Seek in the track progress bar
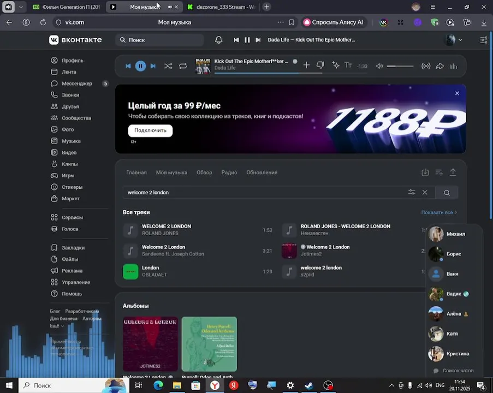This screenshot has height=393, width=493. point(290,73)
